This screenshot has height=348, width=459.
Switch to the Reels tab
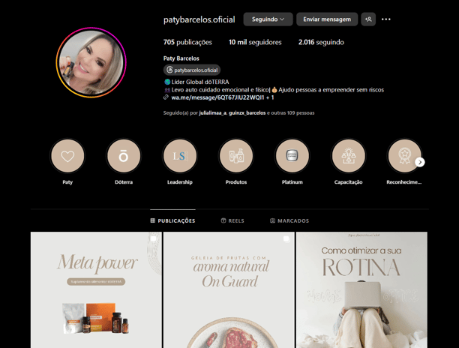pos(232,220)
